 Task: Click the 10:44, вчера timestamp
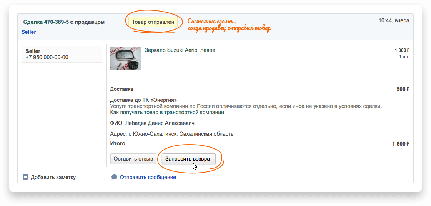(394, 20)
